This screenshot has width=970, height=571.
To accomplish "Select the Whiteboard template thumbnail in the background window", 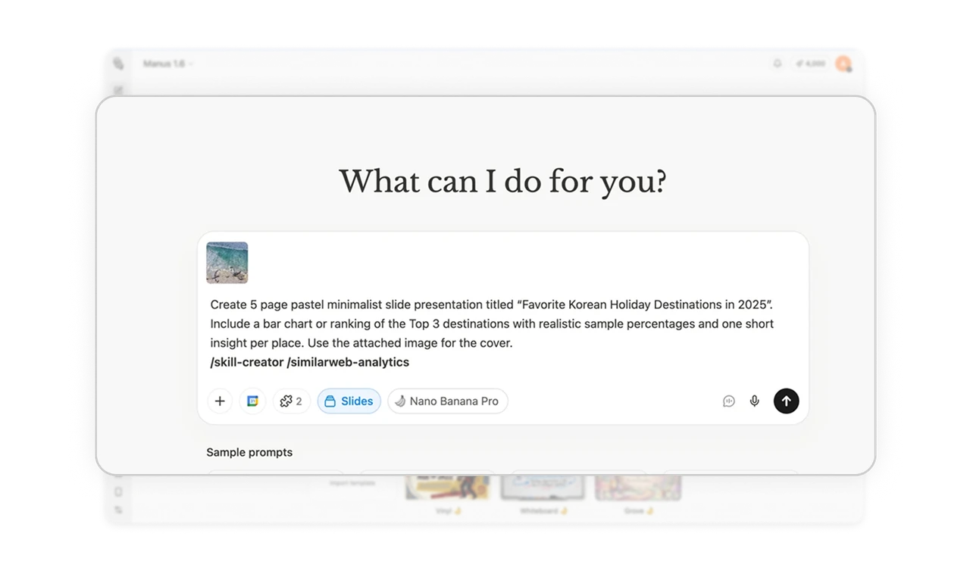I will pyautogui.click(x=543, y=488).
